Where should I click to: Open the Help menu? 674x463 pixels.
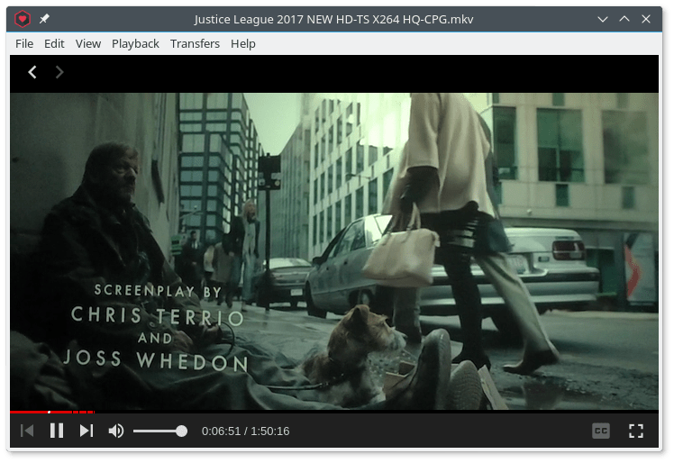(243, 44)
